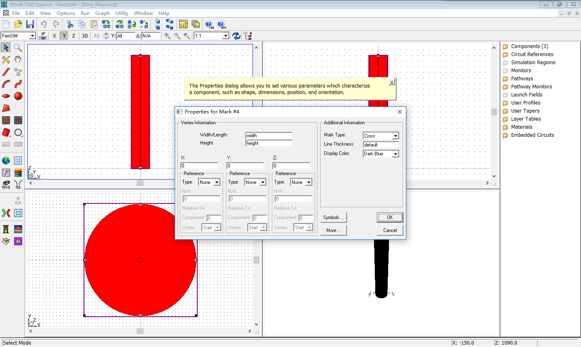
Task: Click the globe global settings icon
Action: coord(6,161)
